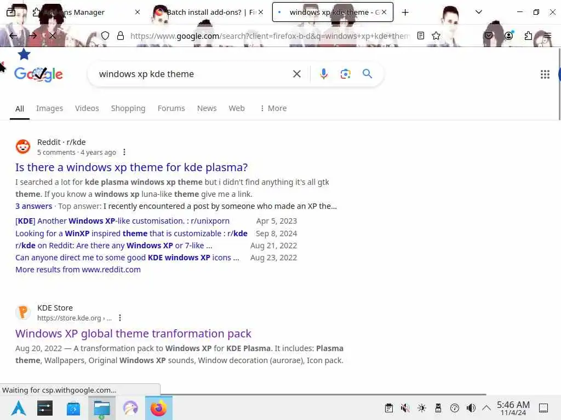Open the clock showing 5:46 AM
Screen dimensions: 561x420
click(513, 408)
